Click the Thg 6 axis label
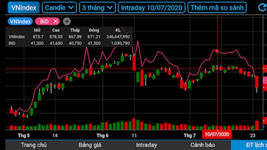Viewport: 267px width, 150px height. point(103,136)
